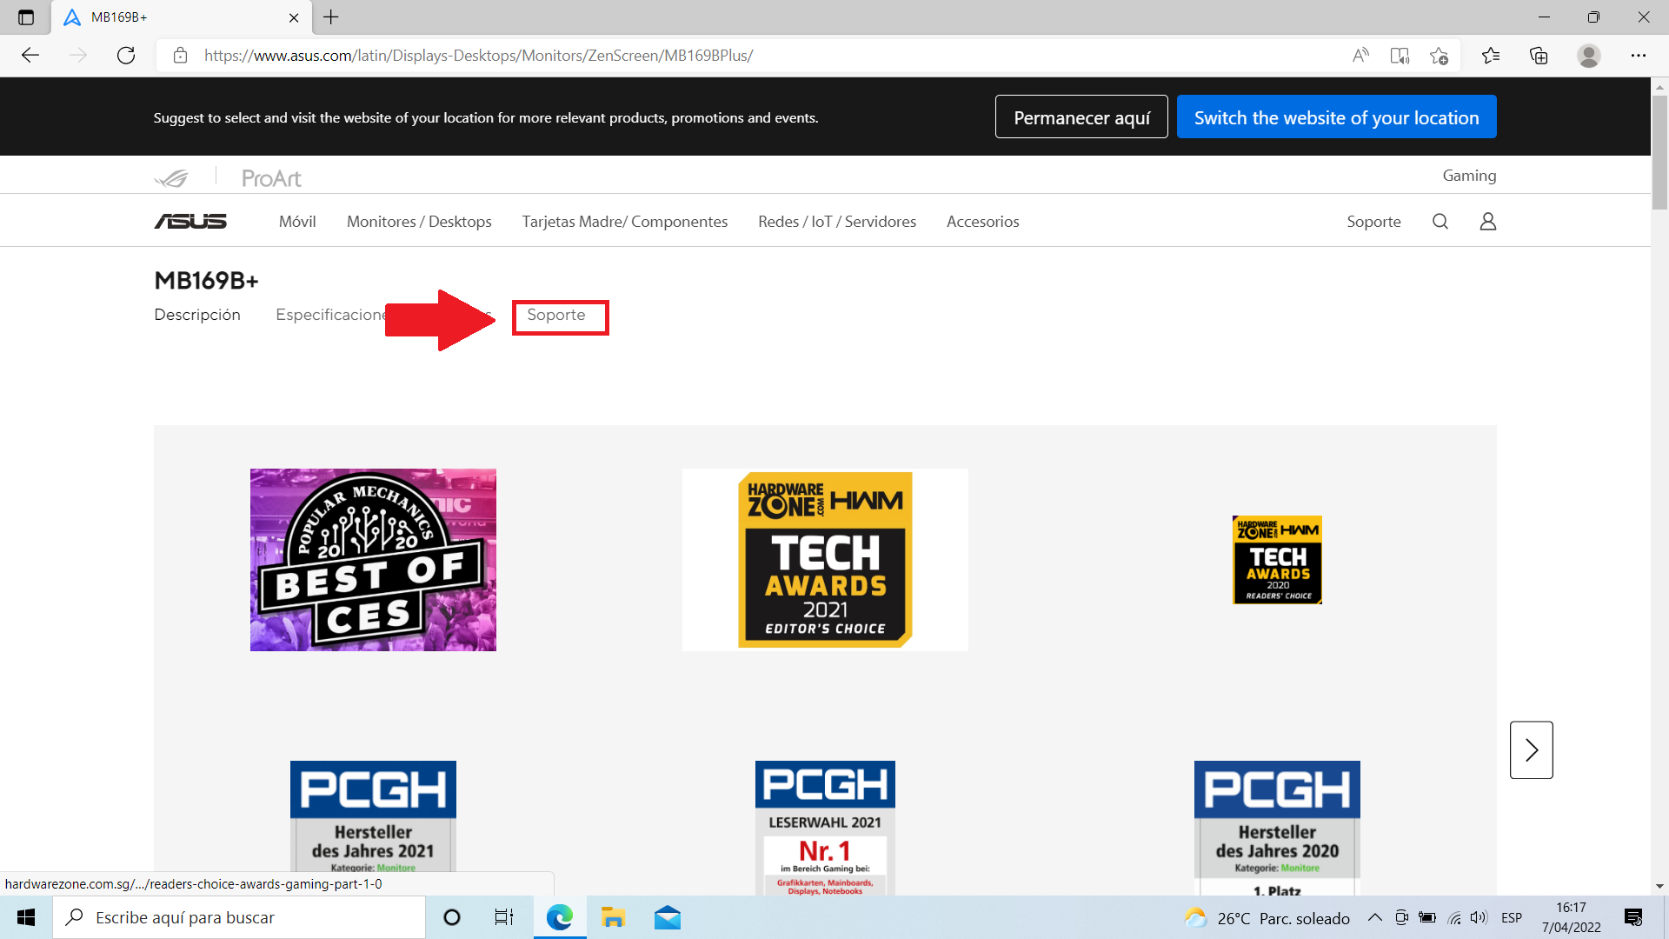Open browser Collections icon
Screen dimensions: 1669x939
(1539, 56)
